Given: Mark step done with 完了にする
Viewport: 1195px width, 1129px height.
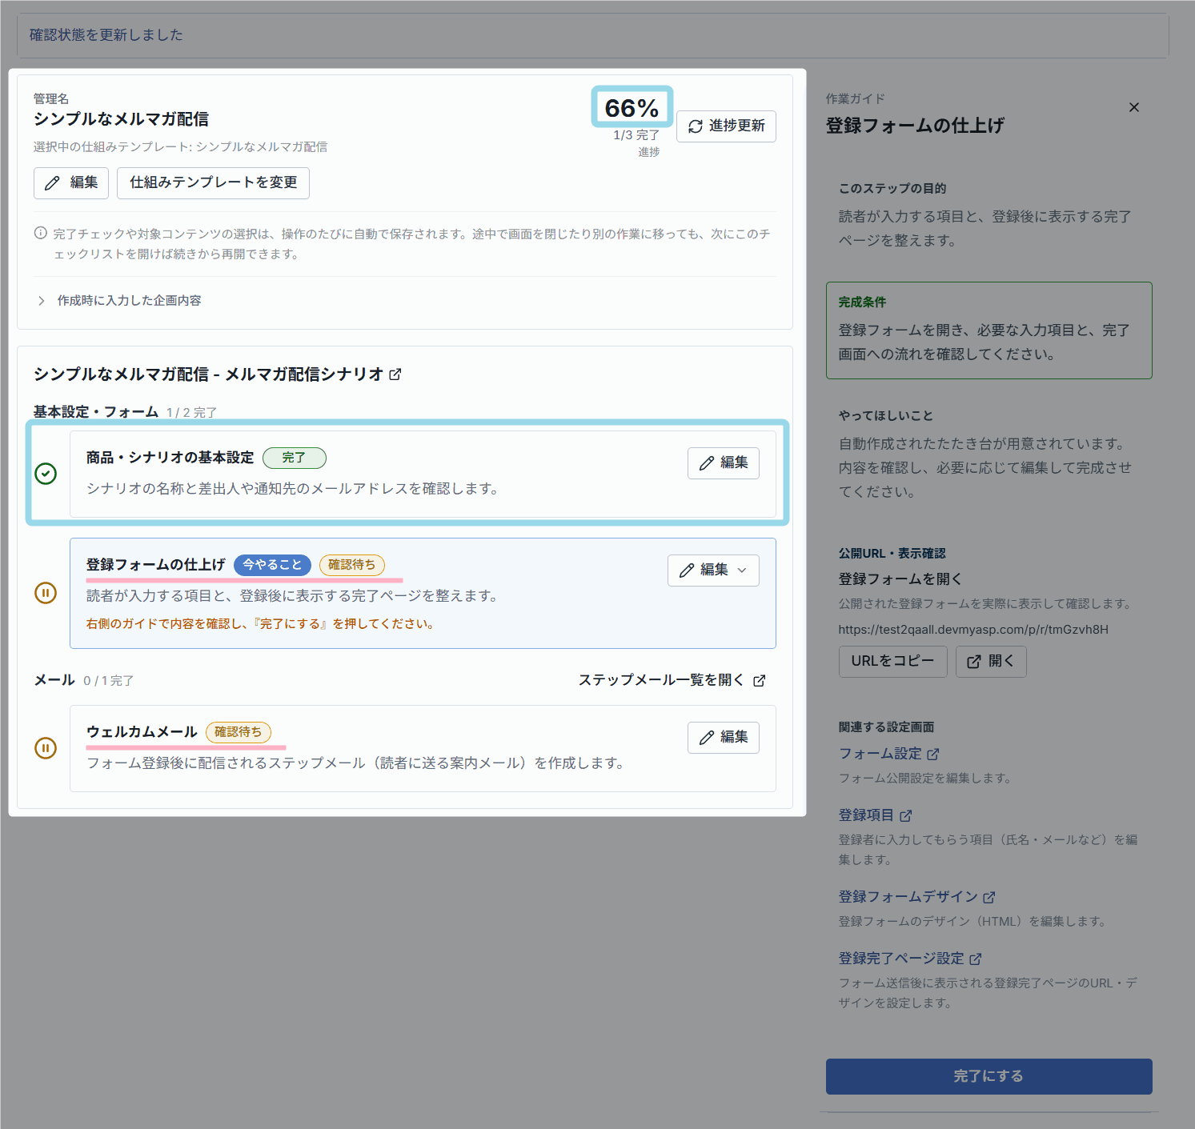Looking at the screenshot, I should pyautogui.click(x=988, y=1076).
